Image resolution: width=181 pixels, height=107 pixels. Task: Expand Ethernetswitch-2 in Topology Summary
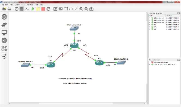click(x=150, y=20)
